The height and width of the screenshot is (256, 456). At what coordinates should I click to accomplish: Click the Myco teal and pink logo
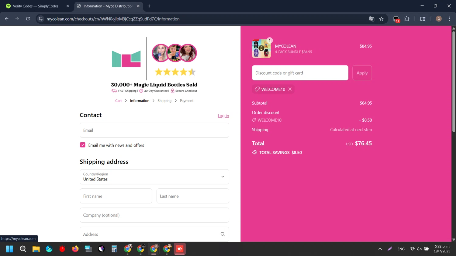coord(126,59)
